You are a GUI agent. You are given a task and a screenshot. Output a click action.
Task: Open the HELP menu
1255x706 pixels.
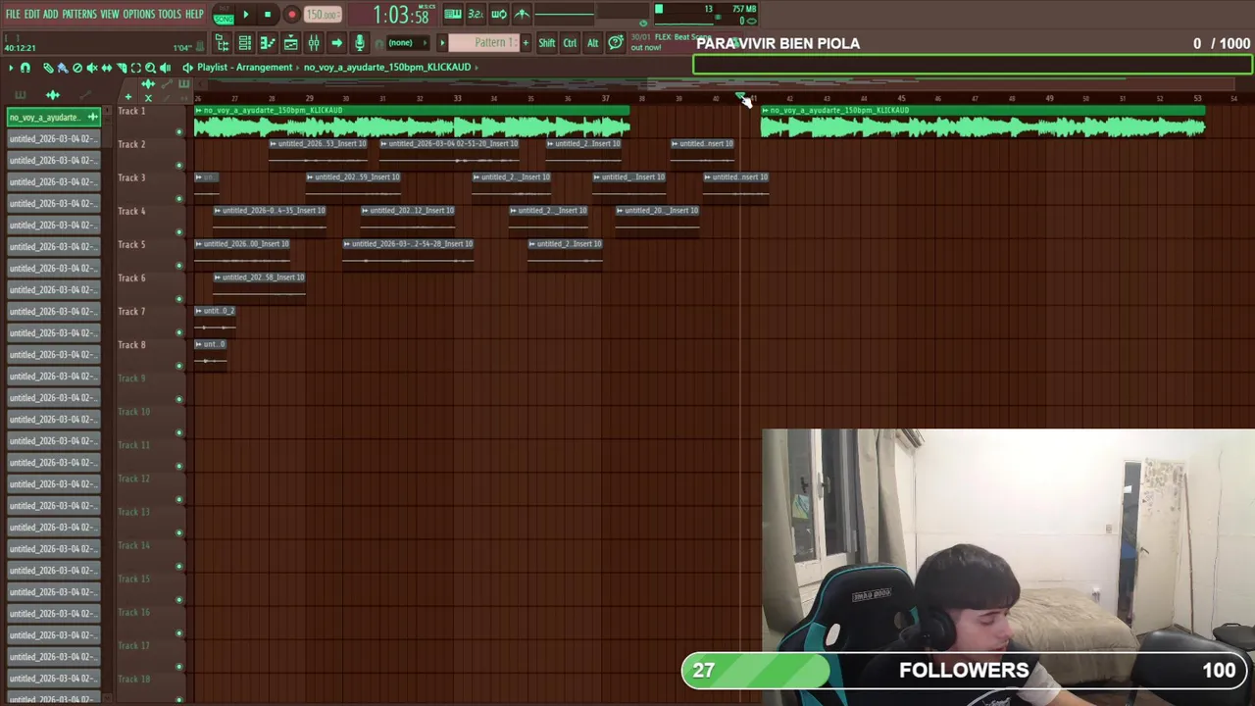pos(194,14)
